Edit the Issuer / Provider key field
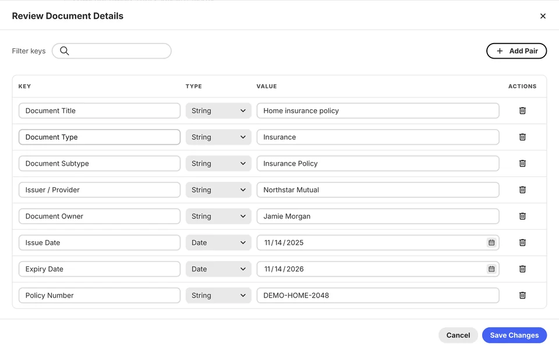 point(100,190)
